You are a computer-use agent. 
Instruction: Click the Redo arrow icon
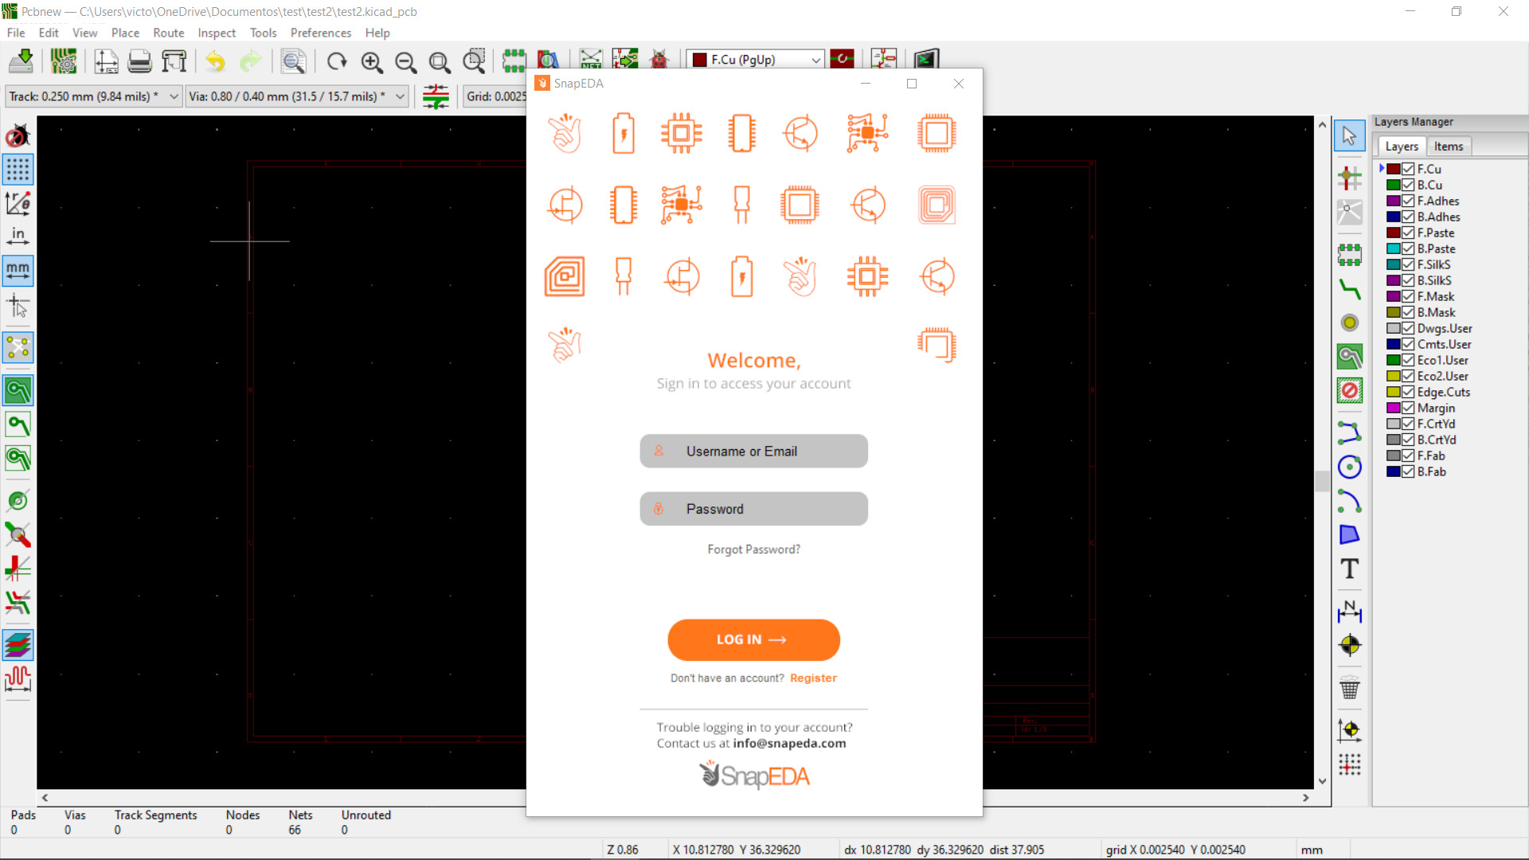[251, 61]
